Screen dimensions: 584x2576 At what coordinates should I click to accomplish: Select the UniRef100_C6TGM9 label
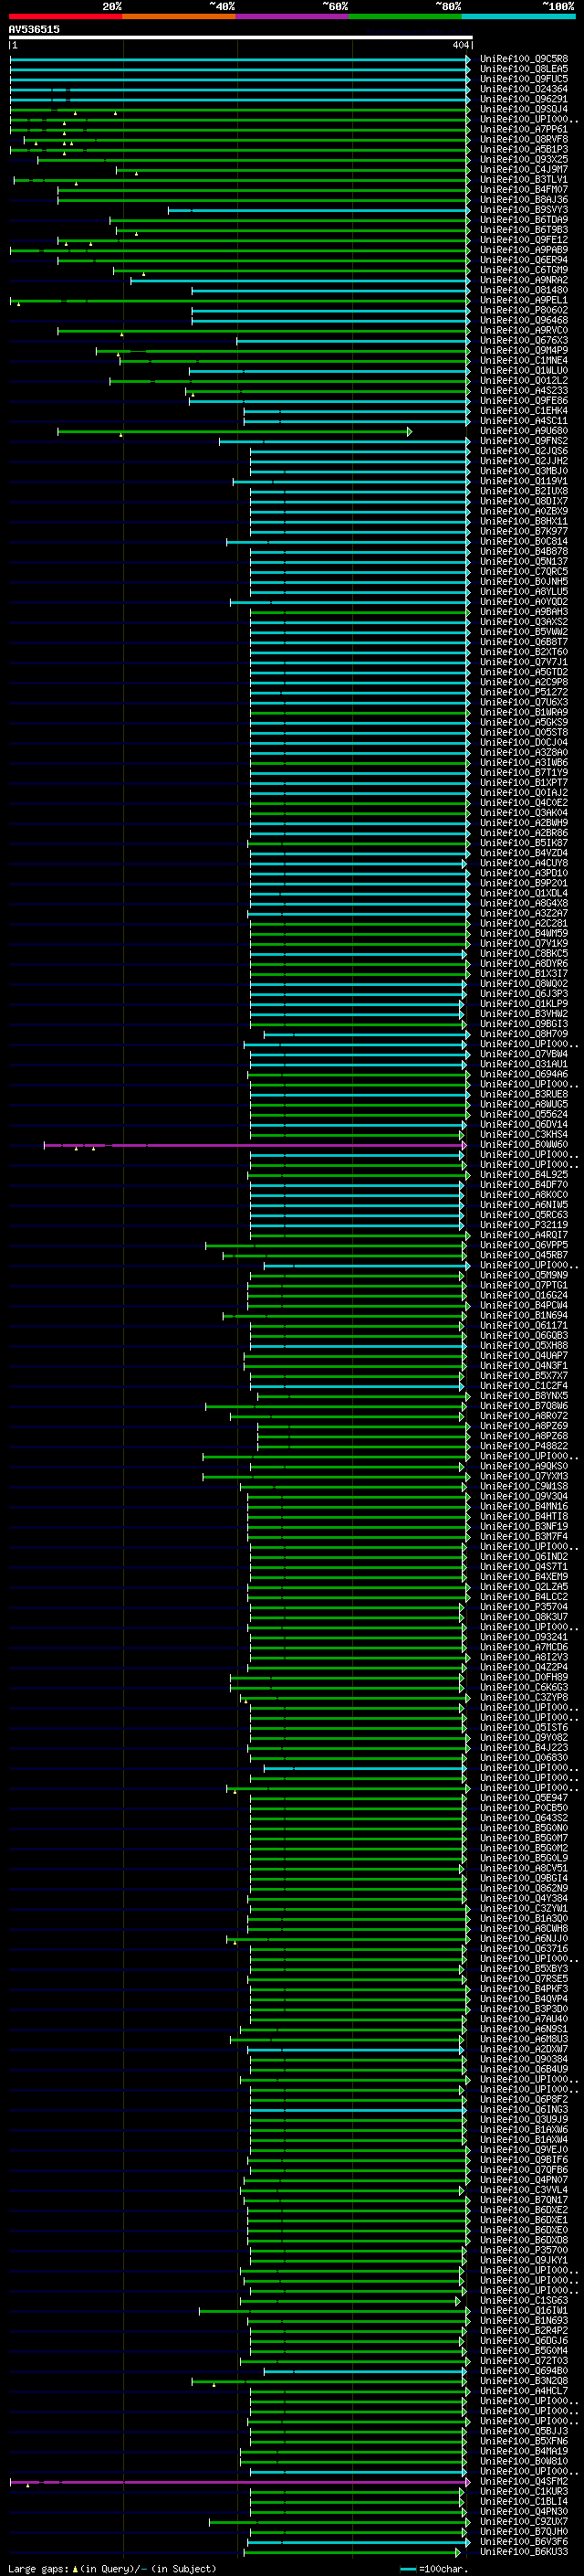[x=524, y=270]
